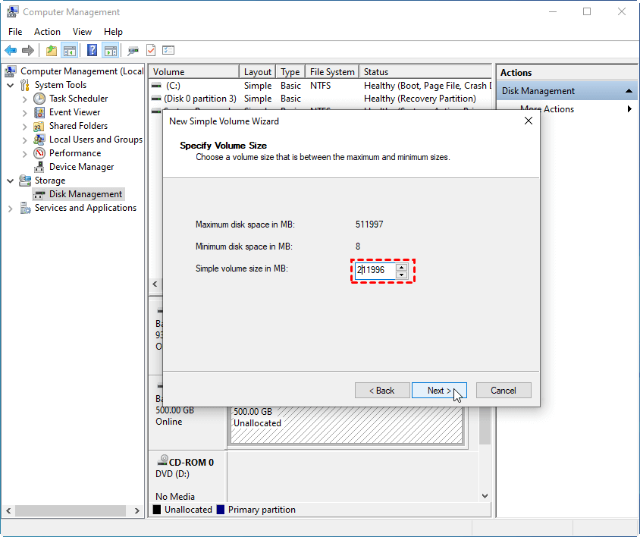This screenshot has width=640, height=537.
Task: Click tree pane scroll right arrow
Action: tap(136, 510)
